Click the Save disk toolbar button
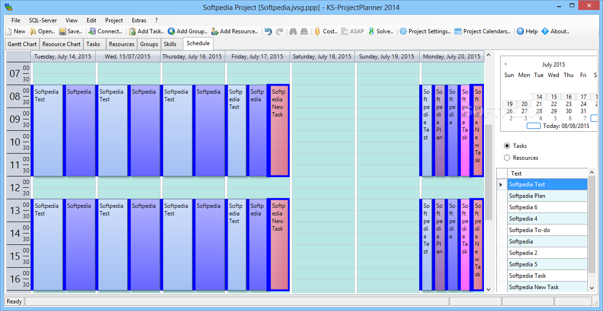 click(71, 31)
